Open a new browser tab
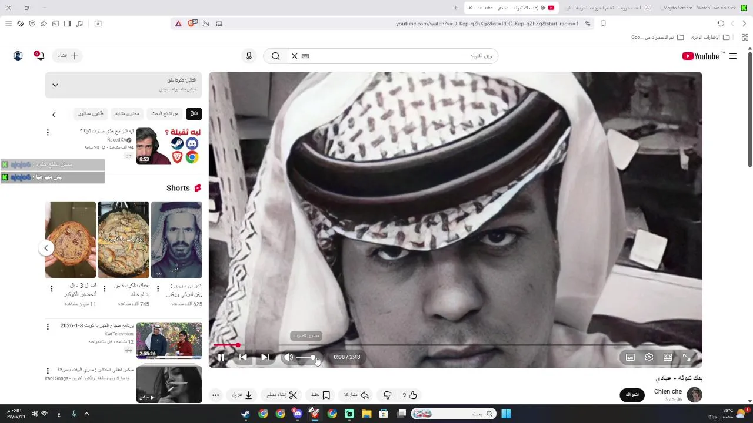Screen dimensions: 753x423 click(x=455, y=8)
